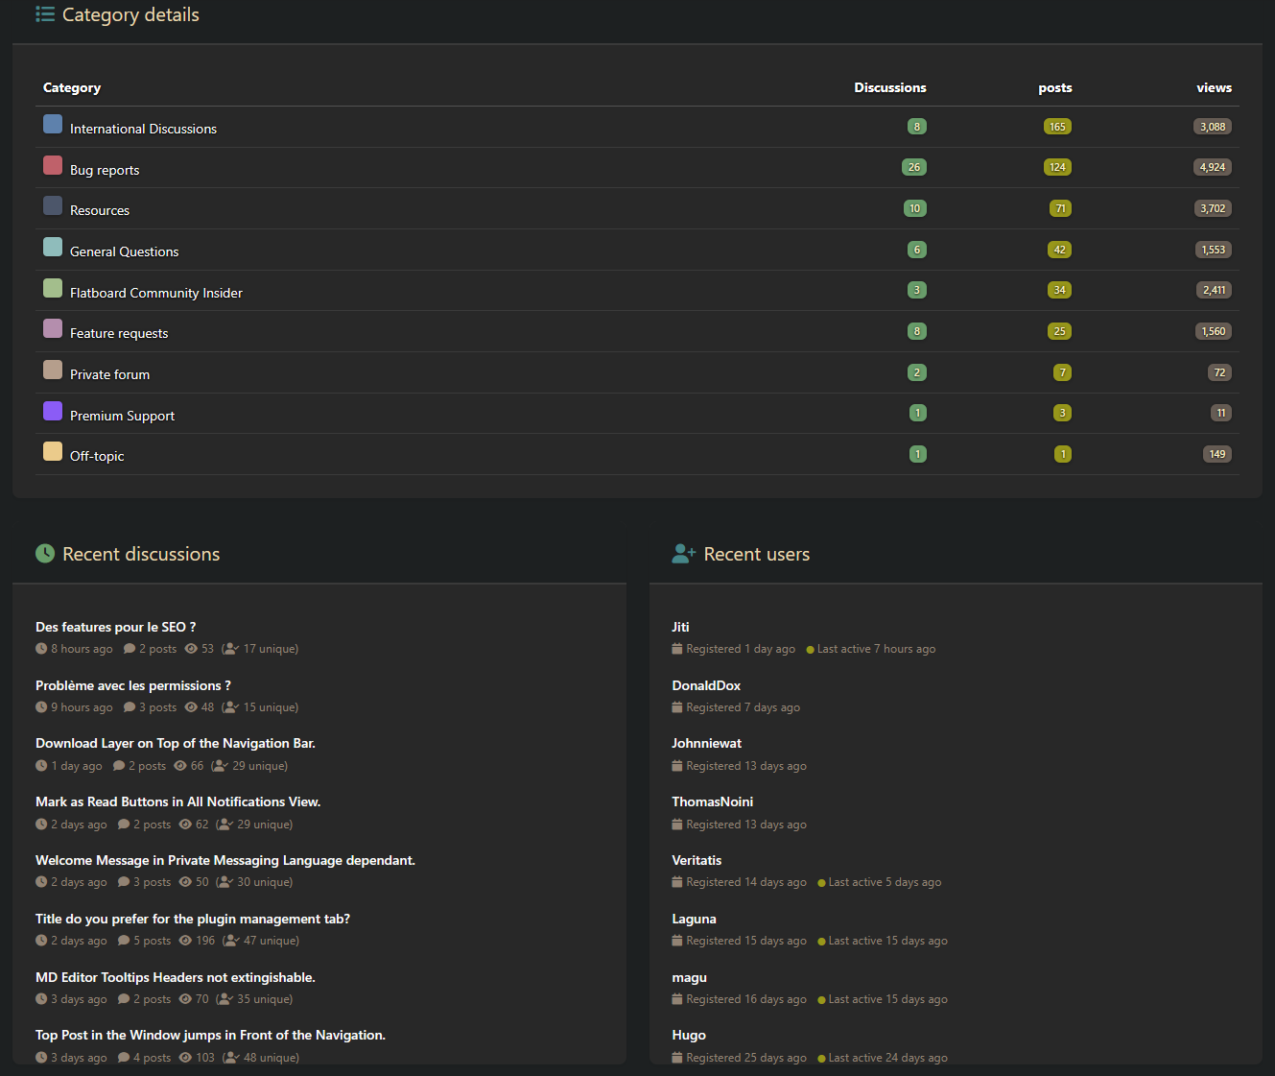Open Download Layer on Top of Navigation Bar discussion
Screen dimensions: 1275x1076
pos(176,743)
